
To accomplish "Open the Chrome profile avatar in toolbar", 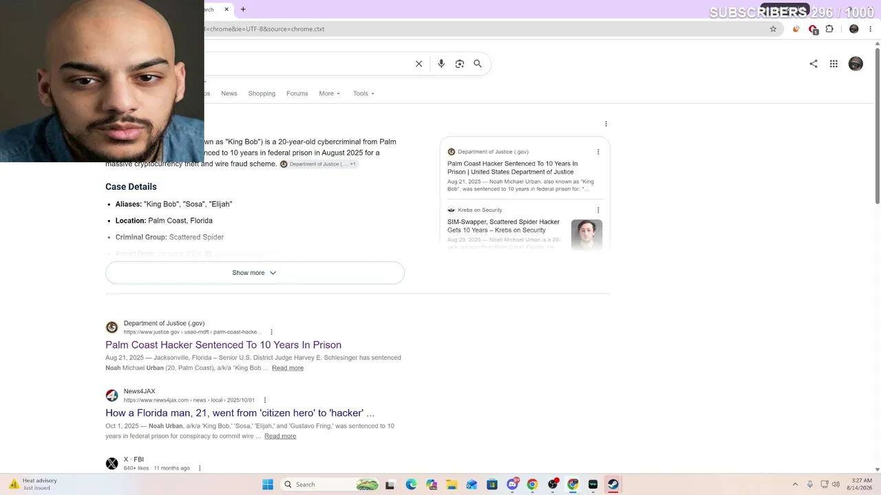I will (854, 29).
